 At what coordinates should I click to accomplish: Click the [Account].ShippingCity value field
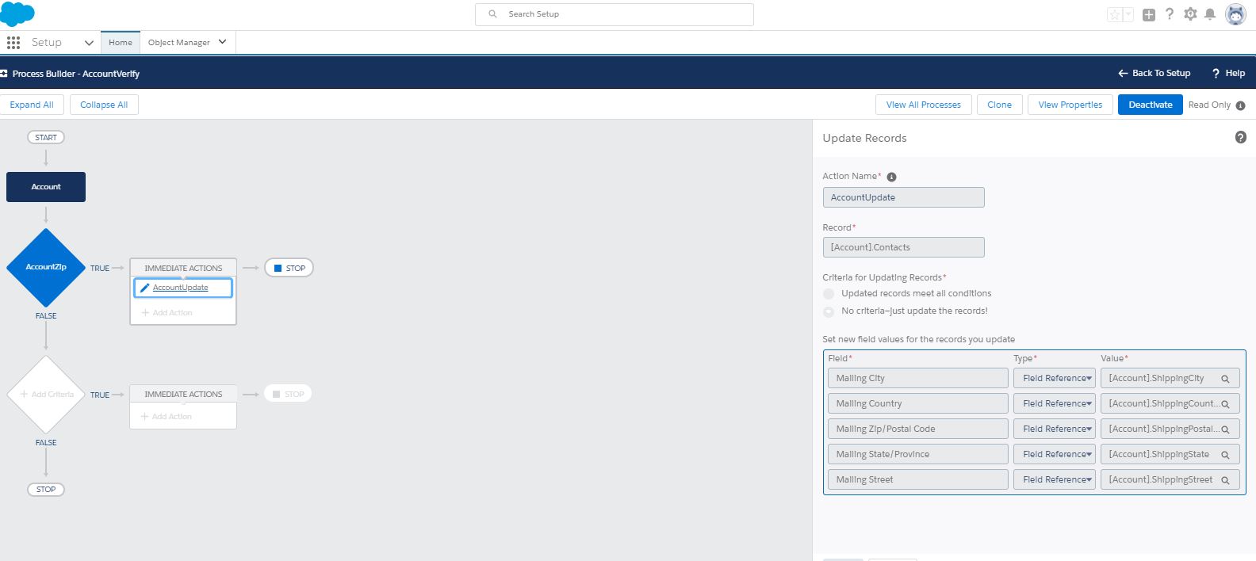pyautogui.click(x=1170, y=378)
